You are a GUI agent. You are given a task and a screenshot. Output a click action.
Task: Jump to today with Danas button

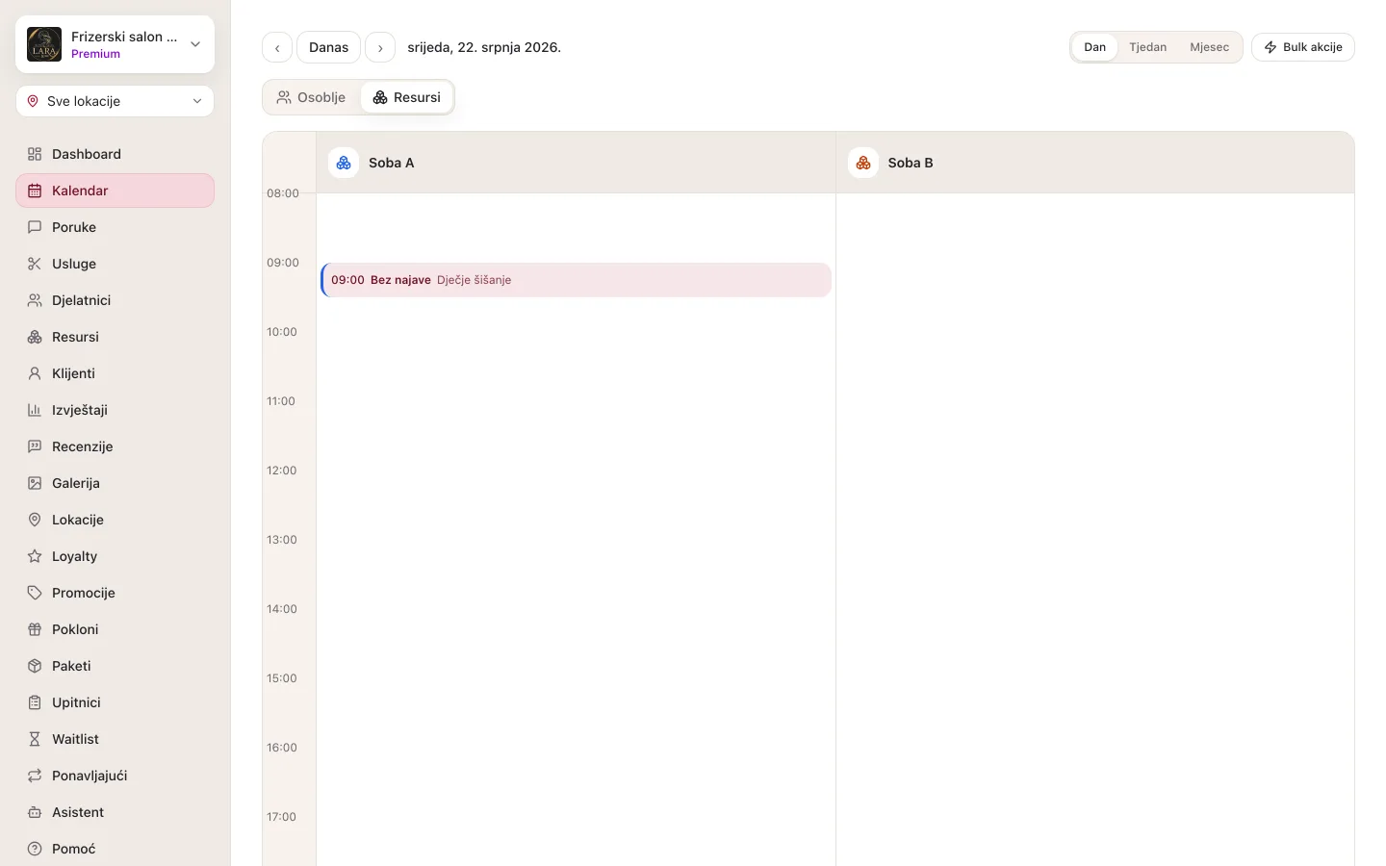click(x=328, y=47)
